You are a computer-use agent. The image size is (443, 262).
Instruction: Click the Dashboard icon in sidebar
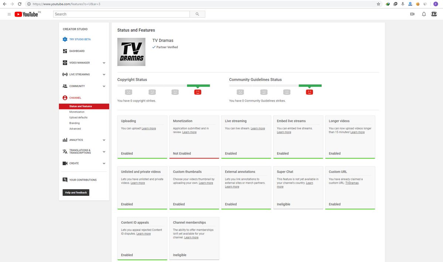pos(65,51)
